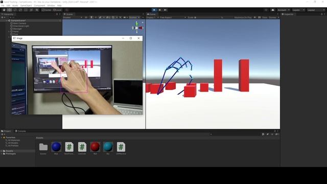Open the custom editor tools icon
This screenshot has width=327, height=184.
pyautogui.click(x=37, y=10)
